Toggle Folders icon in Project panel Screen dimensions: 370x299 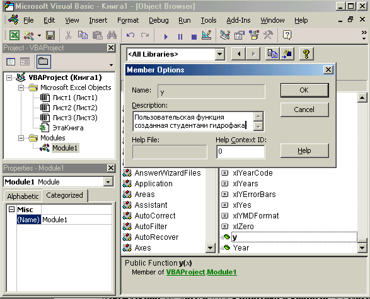pos(43,62)
